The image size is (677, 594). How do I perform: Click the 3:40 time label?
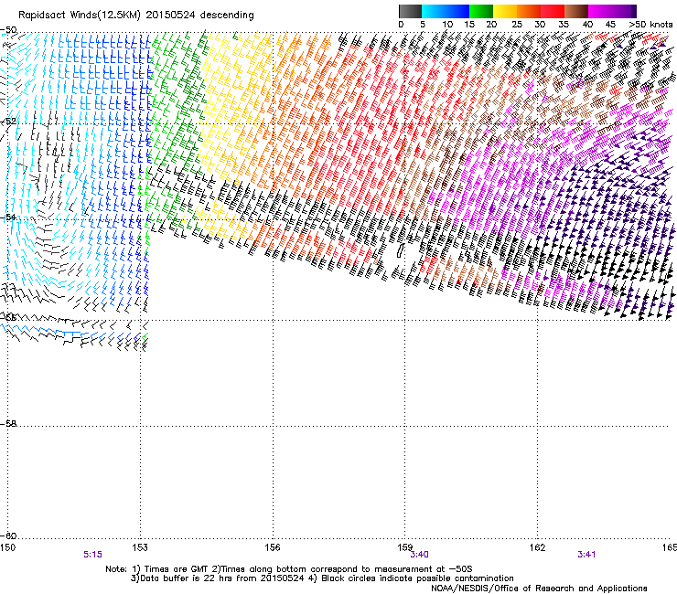(419, 555)
